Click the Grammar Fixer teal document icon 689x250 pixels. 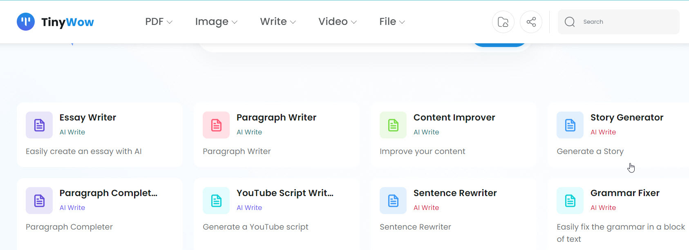570,201
